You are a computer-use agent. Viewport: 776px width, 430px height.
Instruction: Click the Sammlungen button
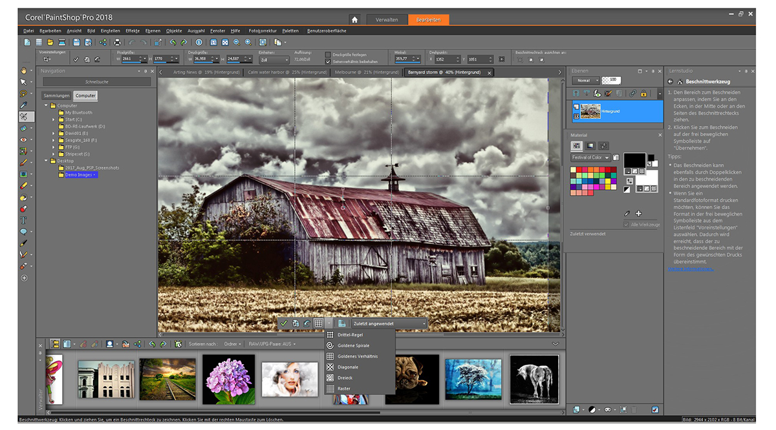click(56, 96)
